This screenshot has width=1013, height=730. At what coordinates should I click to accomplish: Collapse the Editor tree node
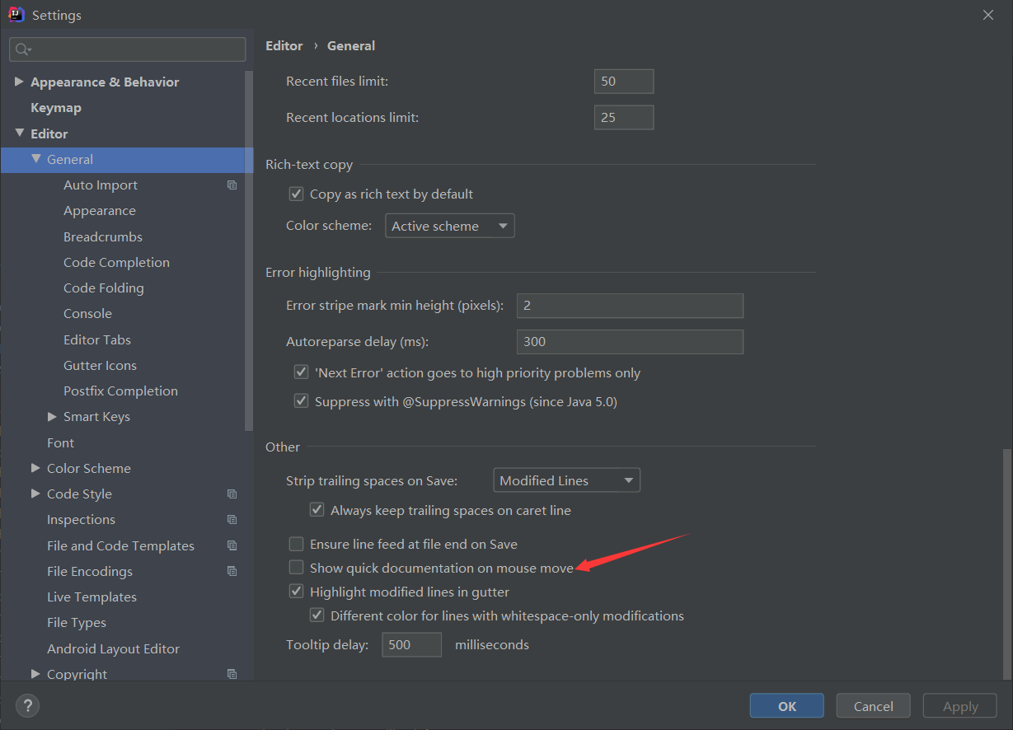[19, 133]
